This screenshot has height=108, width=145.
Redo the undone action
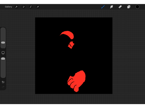pos(3,87)
